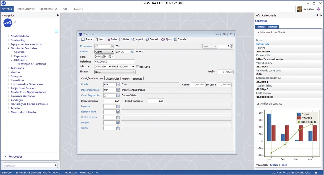Open the Cond. Pagamento lookup icon

118,95
